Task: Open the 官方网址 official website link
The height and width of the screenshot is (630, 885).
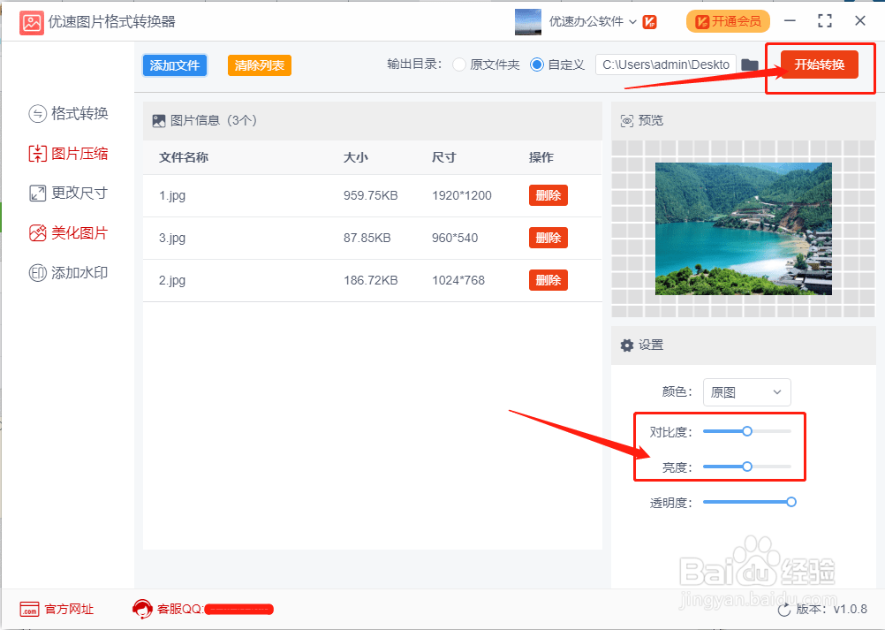Action: click(57, 609)
